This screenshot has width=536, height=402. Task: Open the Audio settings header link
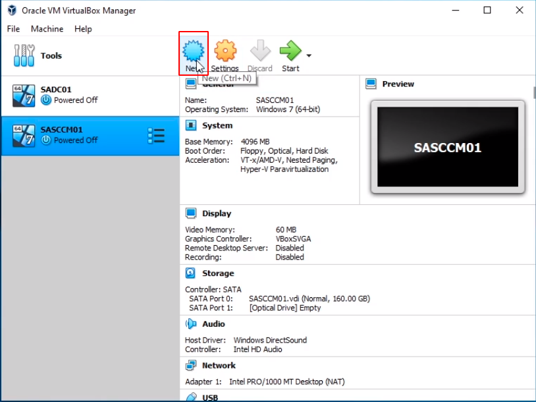(x=213, y=324)
